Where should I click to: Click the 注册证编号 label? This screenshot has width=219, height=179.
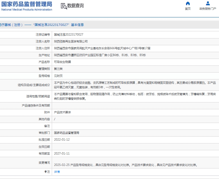tap(43, 34)
